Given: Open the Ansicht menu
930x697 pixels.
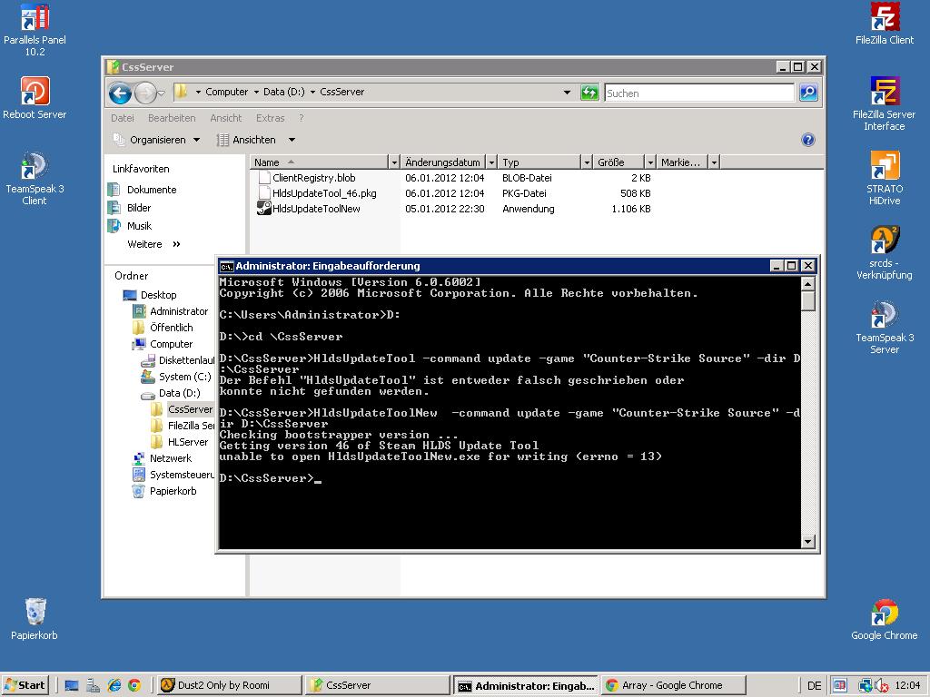Looking at the screenshot, I should click(225, 118).
